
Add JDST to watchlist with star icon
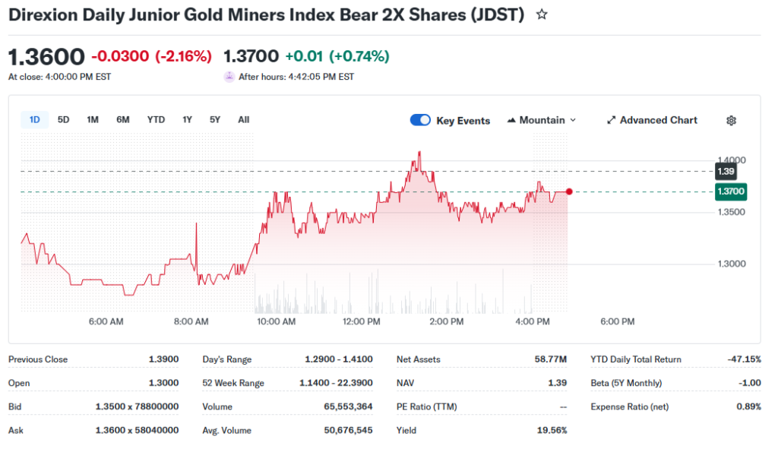coord(542,15)
